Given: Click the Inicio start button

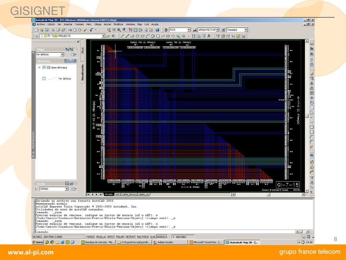Looking at the screenshot, I should (38, 242).
